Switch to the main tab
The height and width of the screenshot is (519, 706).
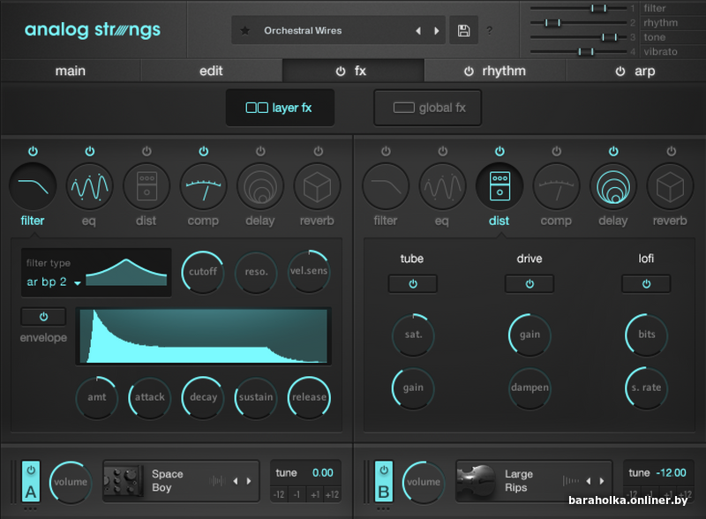click(x=71, y=71)
